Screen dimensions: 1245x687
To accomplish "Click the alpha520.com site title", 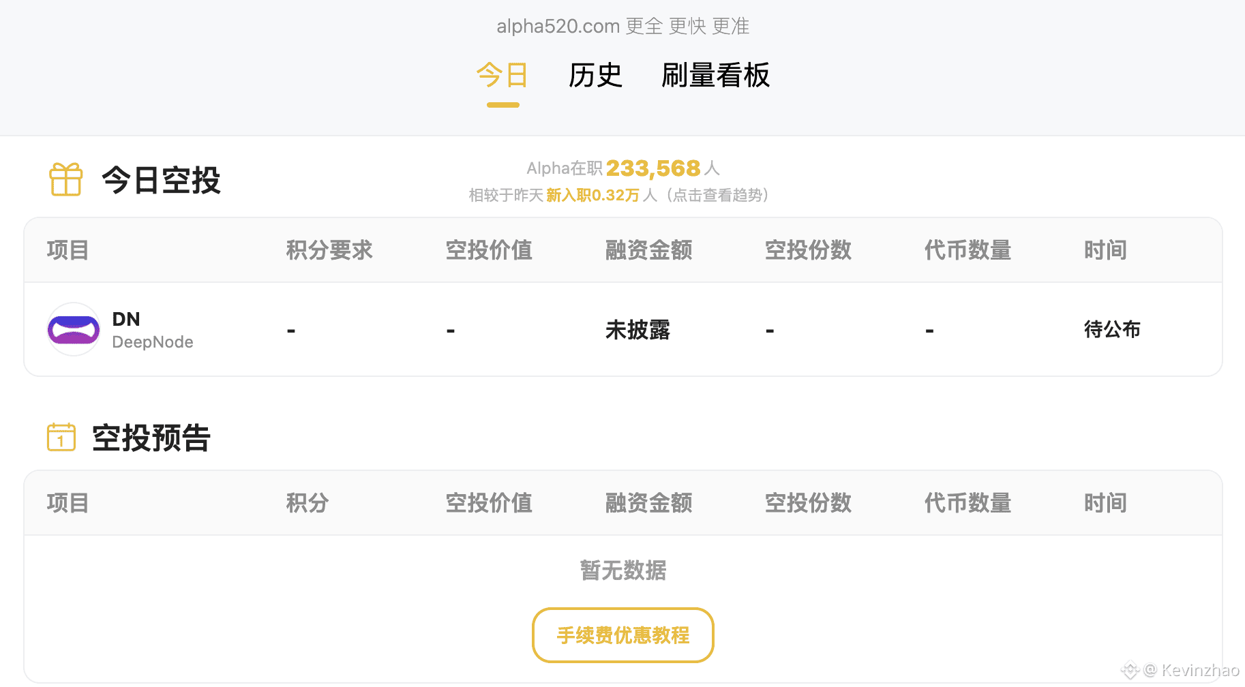I will (x=556, y=26).
